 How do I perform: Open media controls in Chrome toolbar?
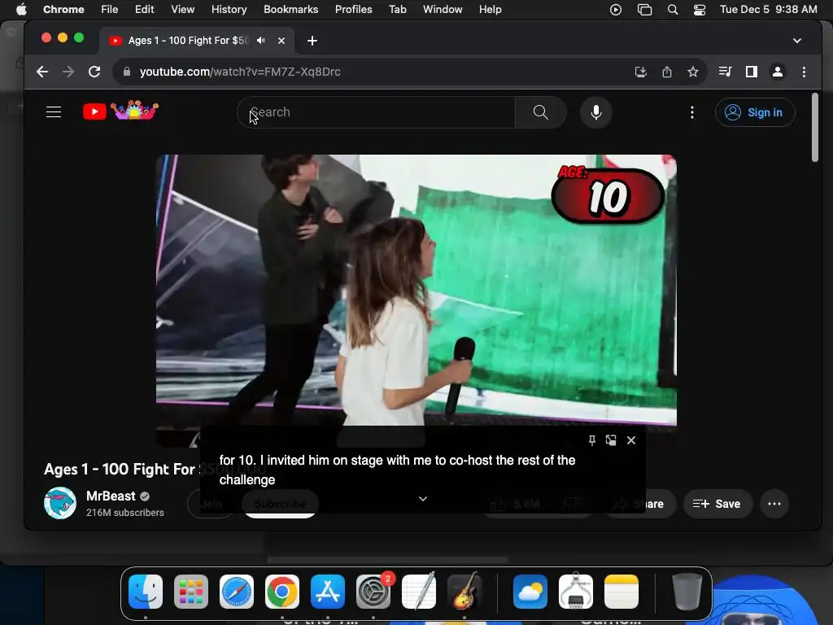(x=725, y=72)
